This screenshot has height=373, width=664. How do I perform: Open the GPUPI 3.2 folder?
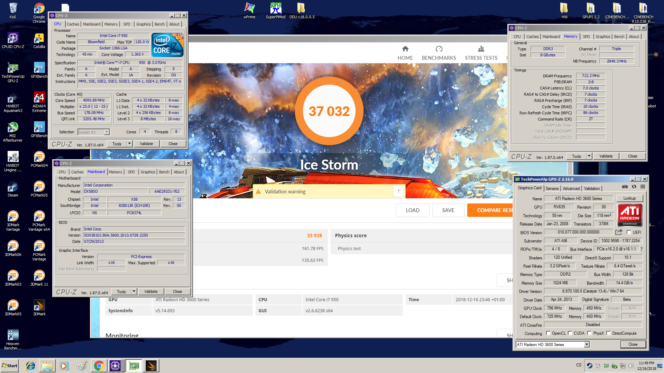[591, 10]
